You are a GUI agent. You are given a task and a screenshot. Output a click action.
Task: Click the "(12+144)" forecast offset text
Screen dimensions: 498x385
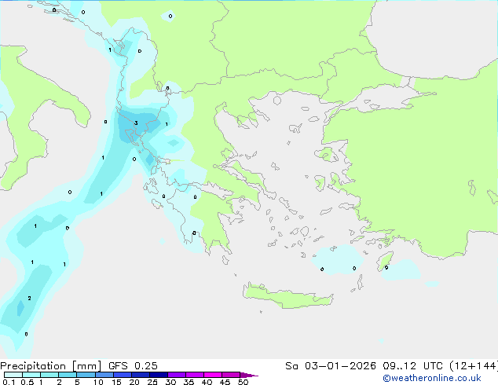click(x=473, y=366)
